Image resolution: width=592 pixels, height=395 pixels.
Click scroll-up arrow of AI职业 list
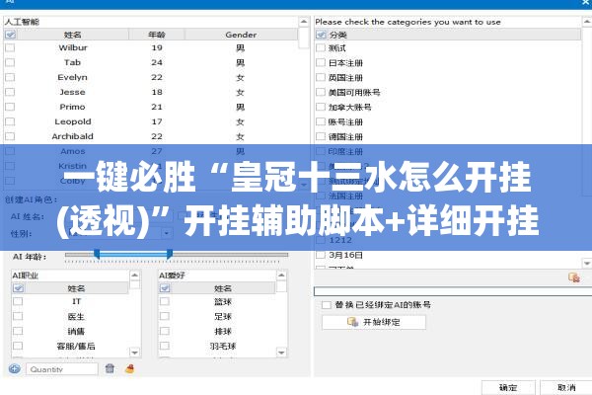[135, 276]
